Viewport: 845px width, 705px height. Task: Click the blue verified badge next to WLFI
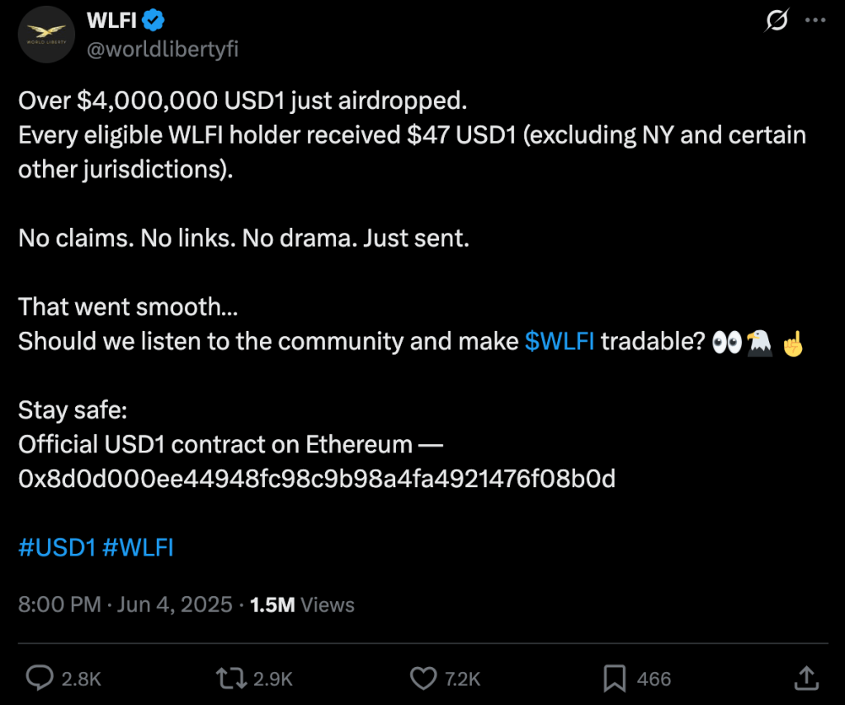pos(151,21)
